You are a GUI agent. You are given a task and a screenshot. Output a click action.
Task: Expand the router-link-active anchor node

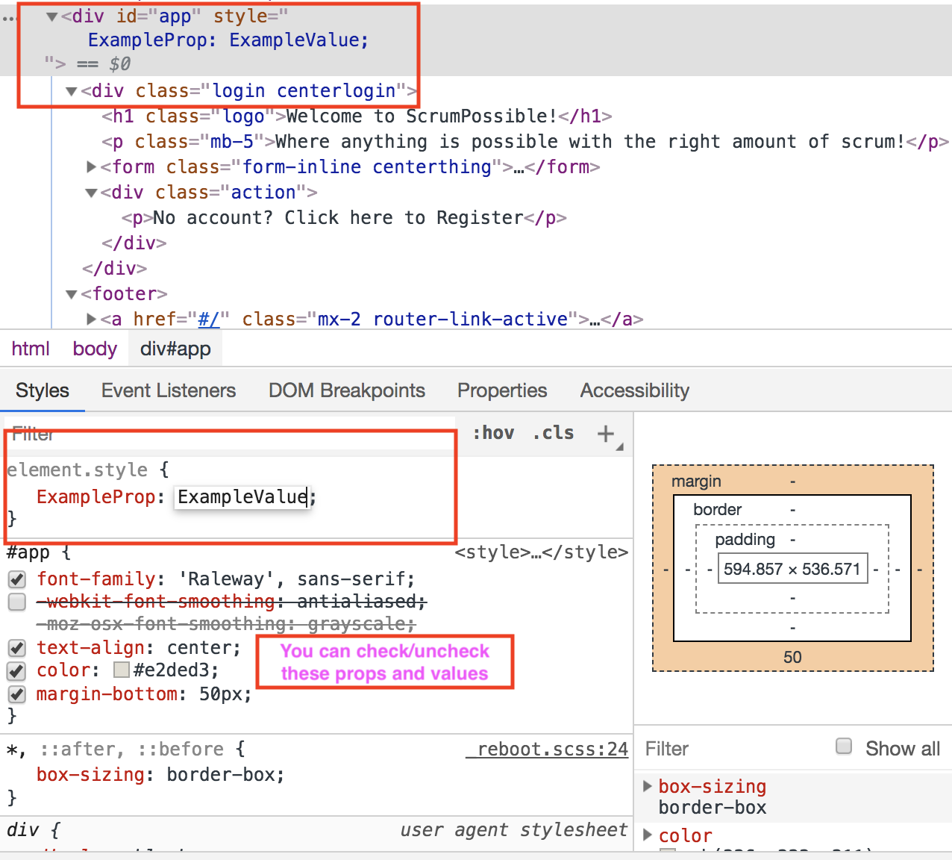(91, 319)
